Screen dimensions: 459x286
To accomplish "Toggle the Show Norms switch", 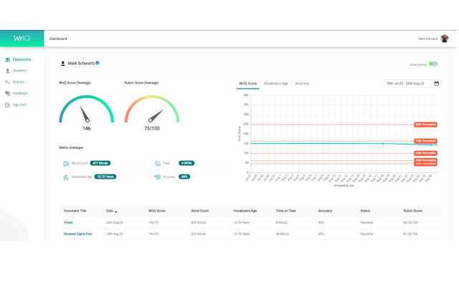I will (x=434, y=64).
